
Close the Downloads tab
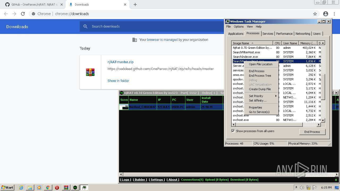pos(125,5)
